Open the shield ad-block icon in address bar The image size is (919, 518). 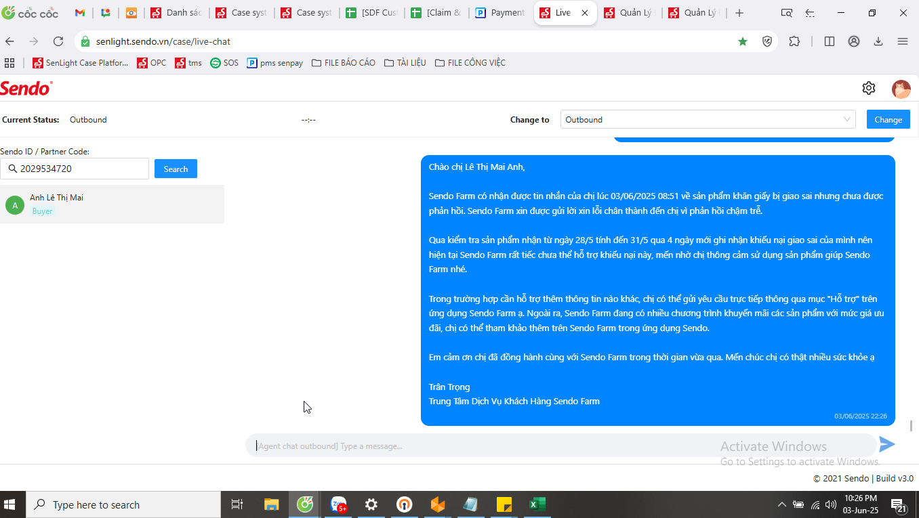tap(767, 41)
